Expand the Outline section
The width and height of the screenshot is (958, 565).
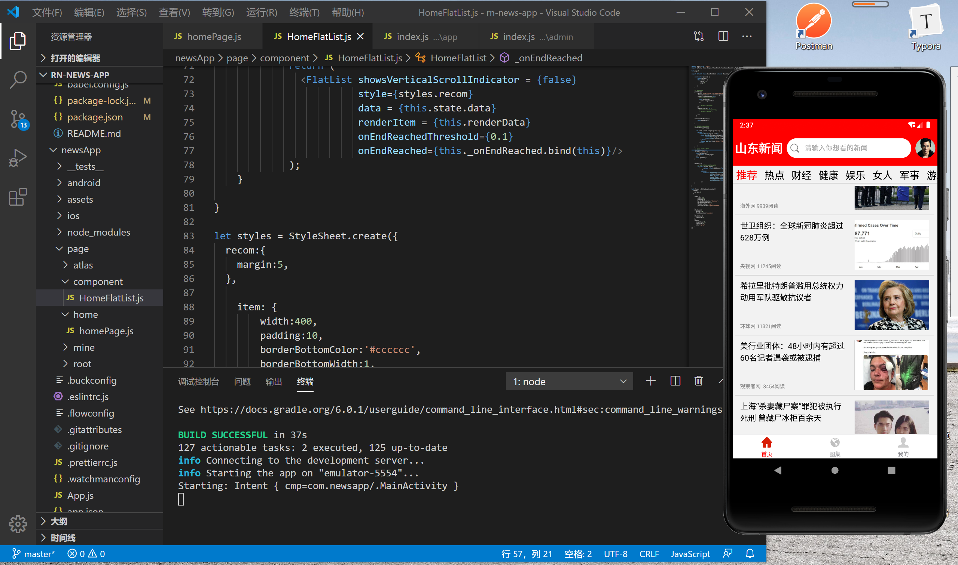pos(100,522)
